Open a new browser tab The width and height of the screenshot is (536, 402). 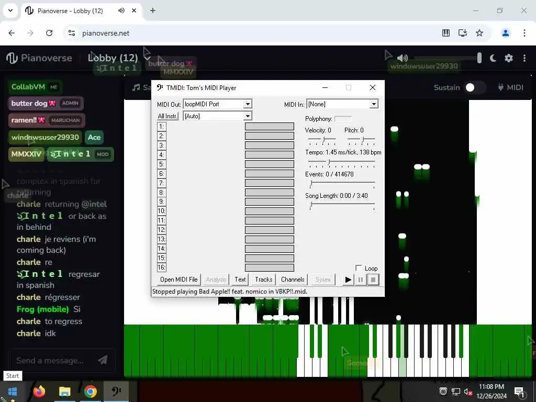pyautogui.click(x=153, y=10)
